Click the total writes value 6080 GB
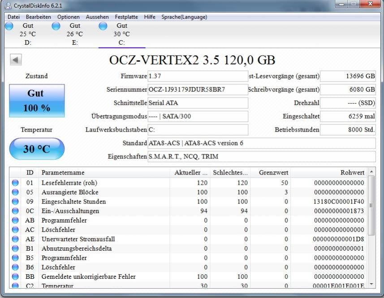 [x=348, y=89]
